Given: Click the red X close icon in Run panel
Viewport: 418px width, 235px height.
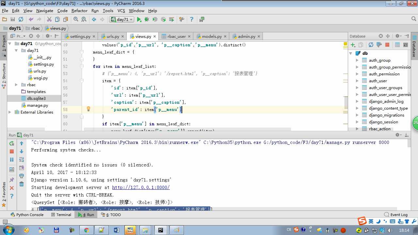Looking at the screenshot, I should pyautogui.click(x=12, y=188).
